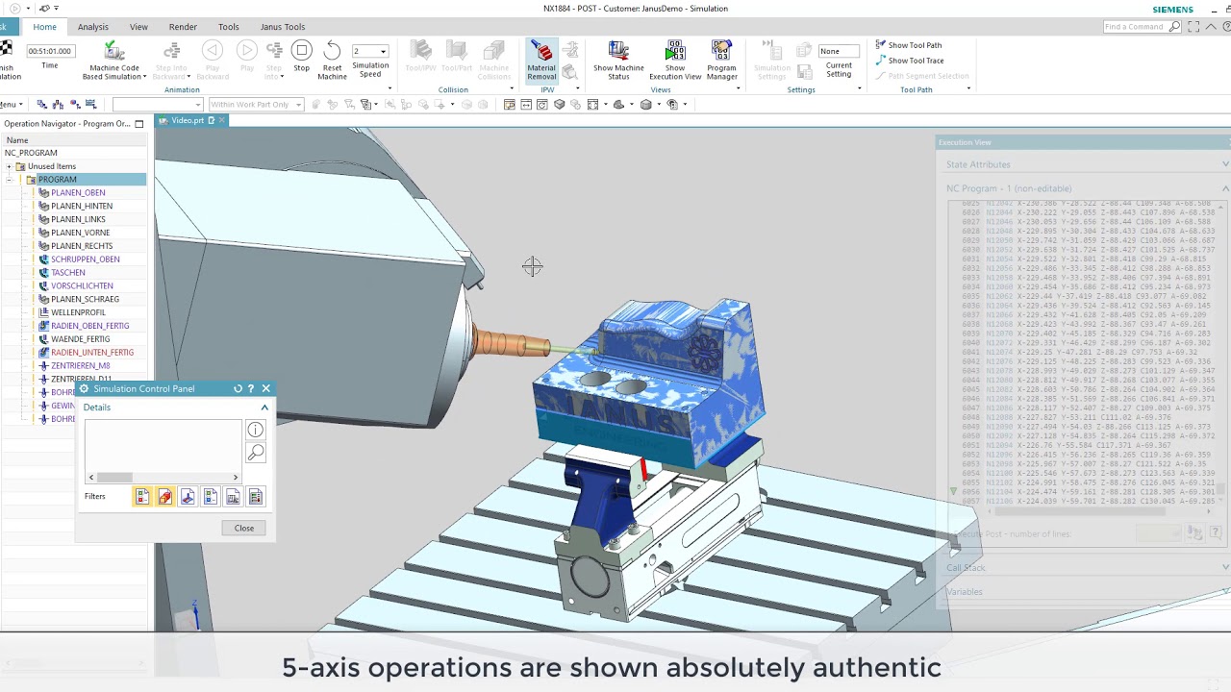Collapse the Details section in Simulation Control Panel
1231x692 pixels.
(x=264, y=408)
